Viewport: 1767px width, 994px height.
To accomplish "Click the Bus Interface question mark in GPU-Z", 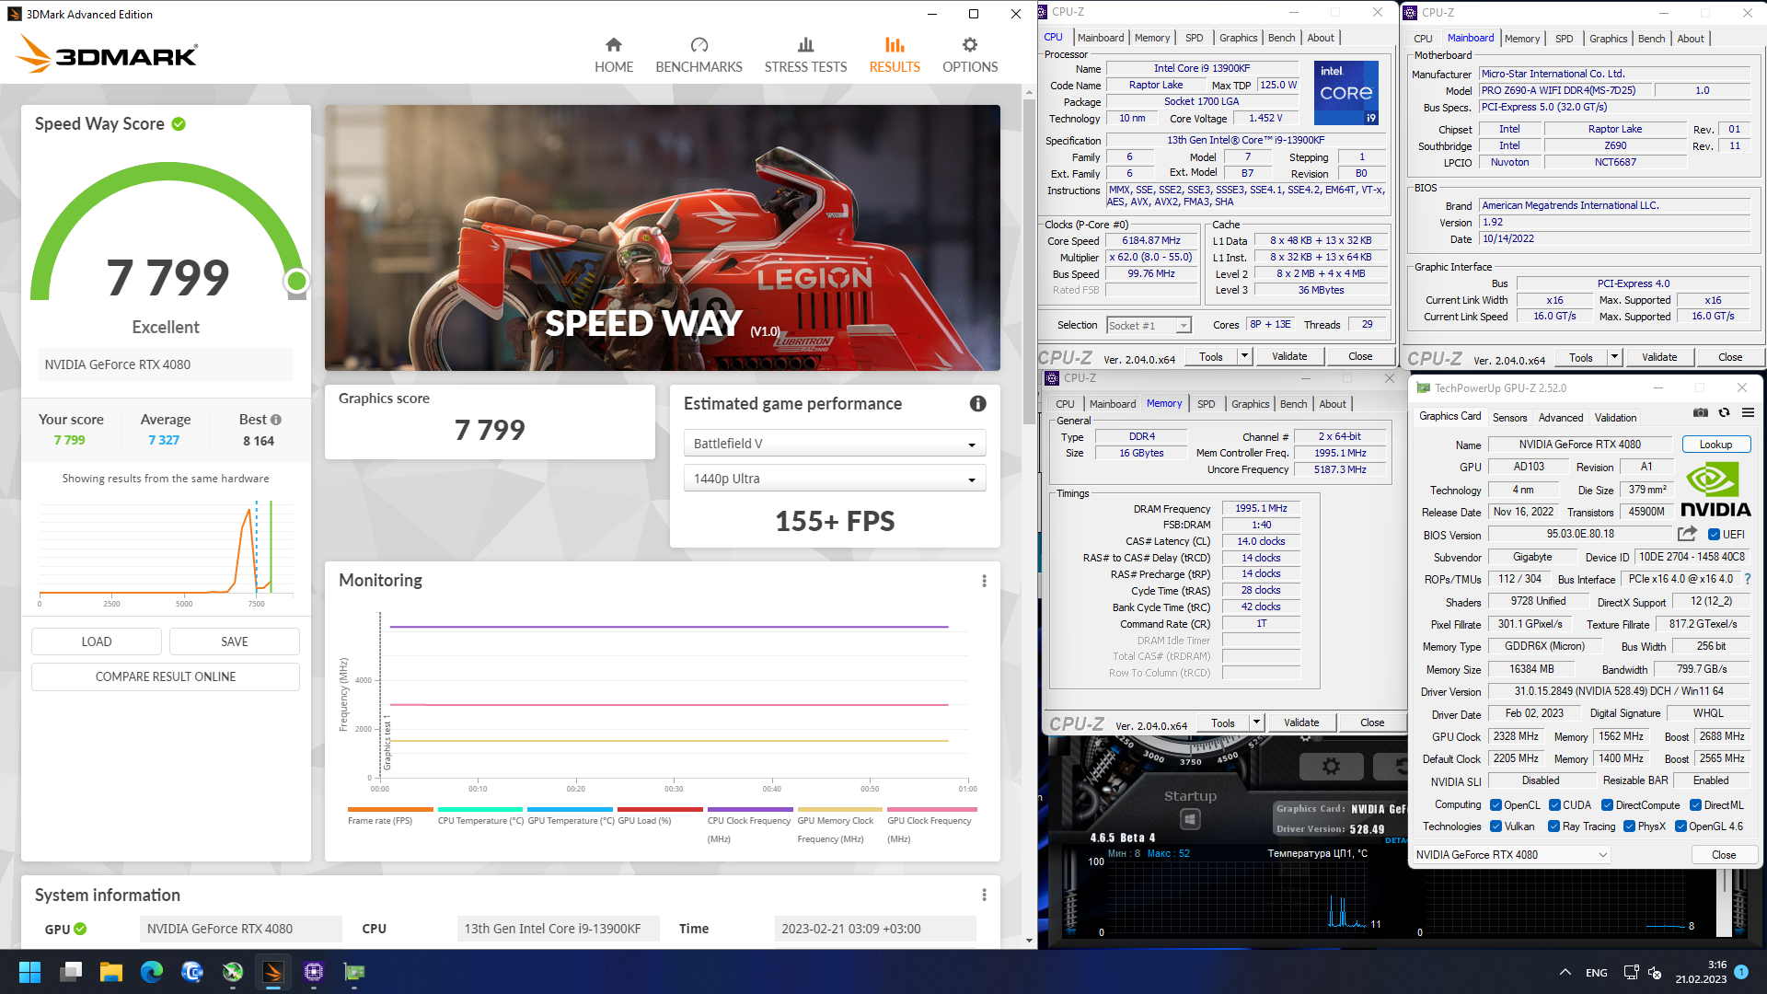I will pyautogui.click(x=1748, y=579).
